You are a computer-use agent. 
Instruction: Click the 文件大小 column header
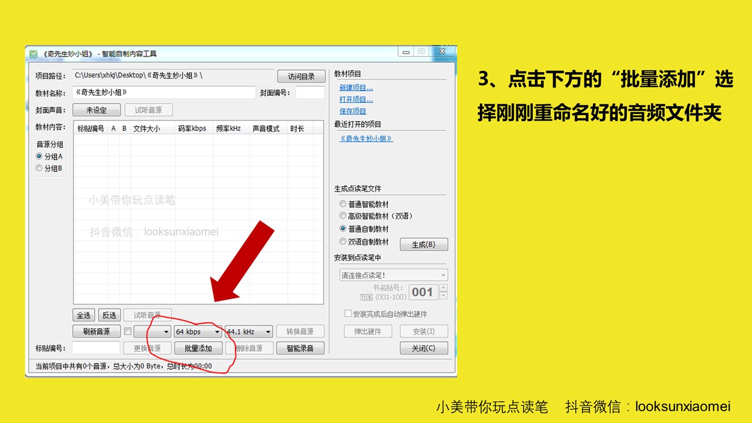click(x=146, y=128)
